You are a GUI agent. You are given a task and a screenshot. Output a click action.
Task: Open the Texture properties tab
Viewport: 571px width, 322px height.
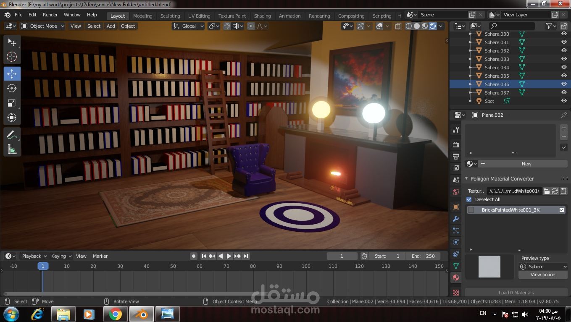pos(456,292)
